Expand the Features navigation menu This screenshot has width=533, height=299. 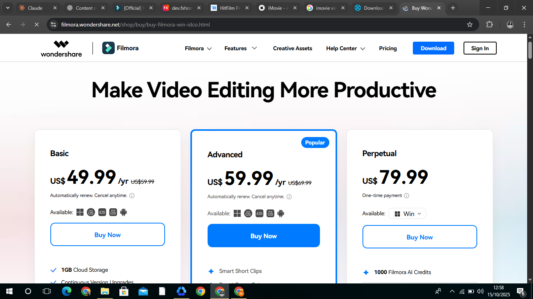[240, 48]
